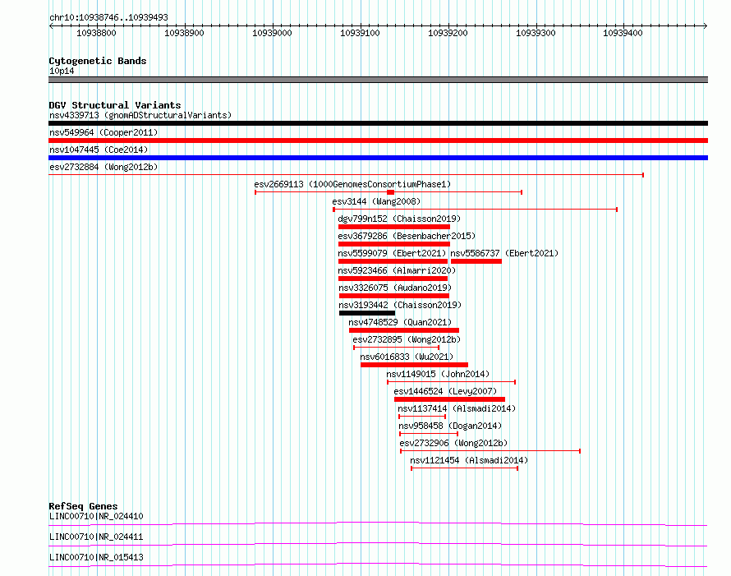The width and height of the screenshot is (731, 576).
Task: Click the DGV Structural Variants track title
Action: [x=115, y=105]
